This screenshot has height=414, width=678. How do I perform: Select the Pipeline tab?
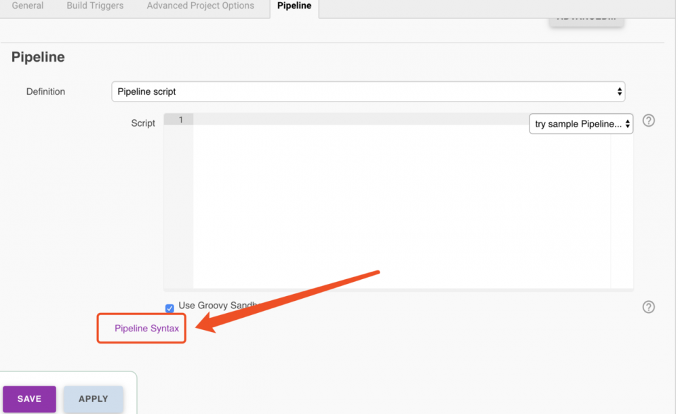tap(294, 5)
